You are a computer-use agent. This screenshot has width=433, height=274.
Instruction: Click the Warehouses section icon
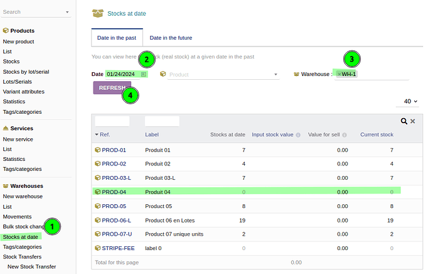pos(6,186)
